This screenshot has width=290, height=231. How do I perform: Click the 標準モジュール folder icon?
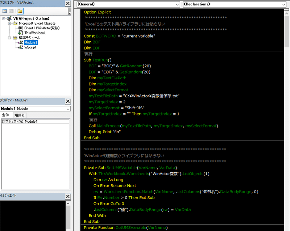[x=15, y=37]
